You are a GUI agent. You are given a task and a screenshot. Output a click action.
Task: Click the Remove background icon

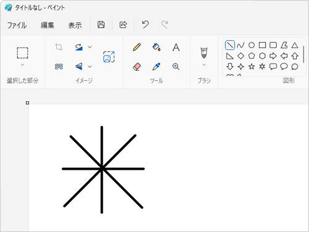(59, 67)
